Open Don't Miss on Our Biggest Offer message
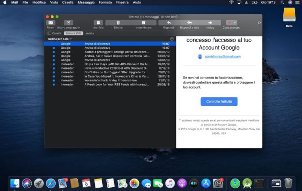 (110, 72)
